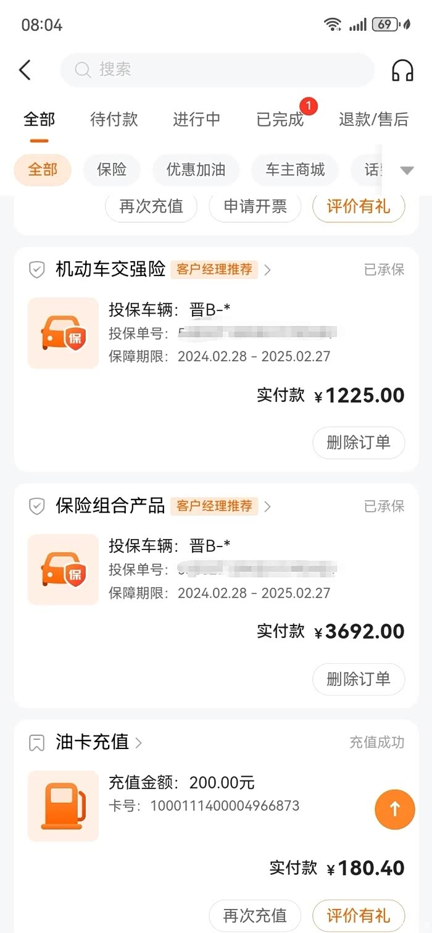Select the 优惠加油 filter chip
This screenshot has height=933, width=432.
(x=196, y=170)
